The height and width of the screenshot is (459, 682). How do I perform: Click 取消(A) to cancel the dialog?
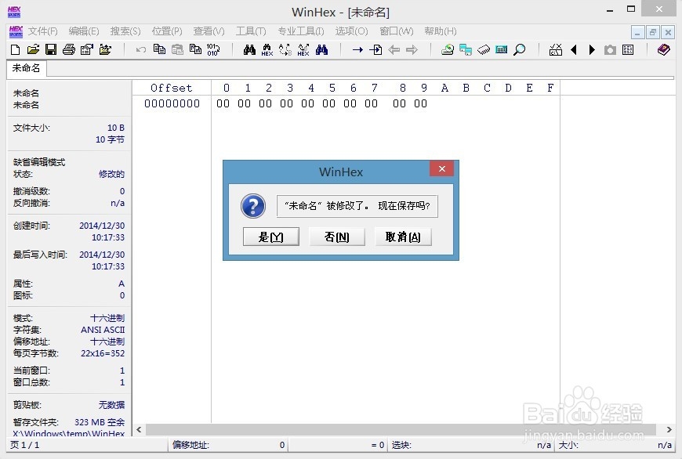pos(403,237)
